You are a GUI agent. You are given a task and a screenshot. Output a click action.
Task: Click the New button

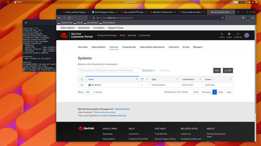[217, 70]
